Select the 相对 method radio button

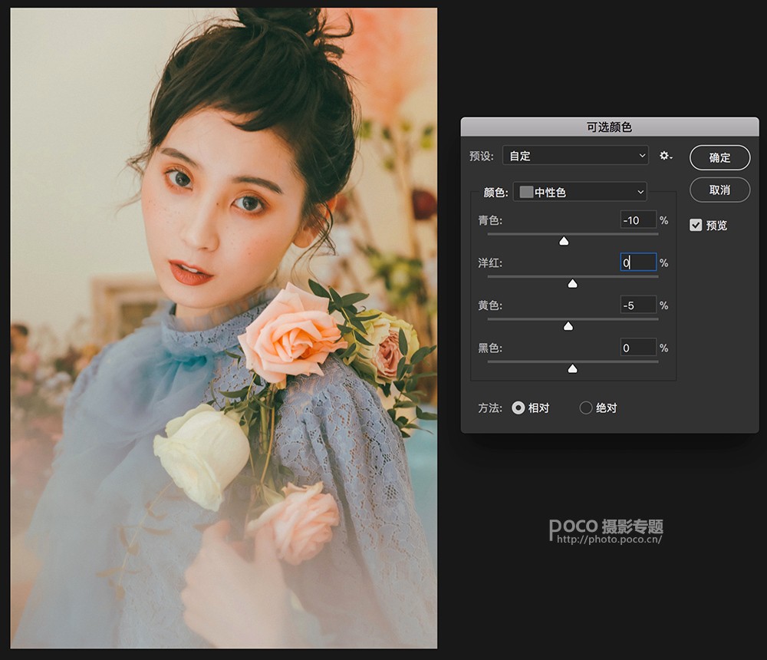point(518,408)
